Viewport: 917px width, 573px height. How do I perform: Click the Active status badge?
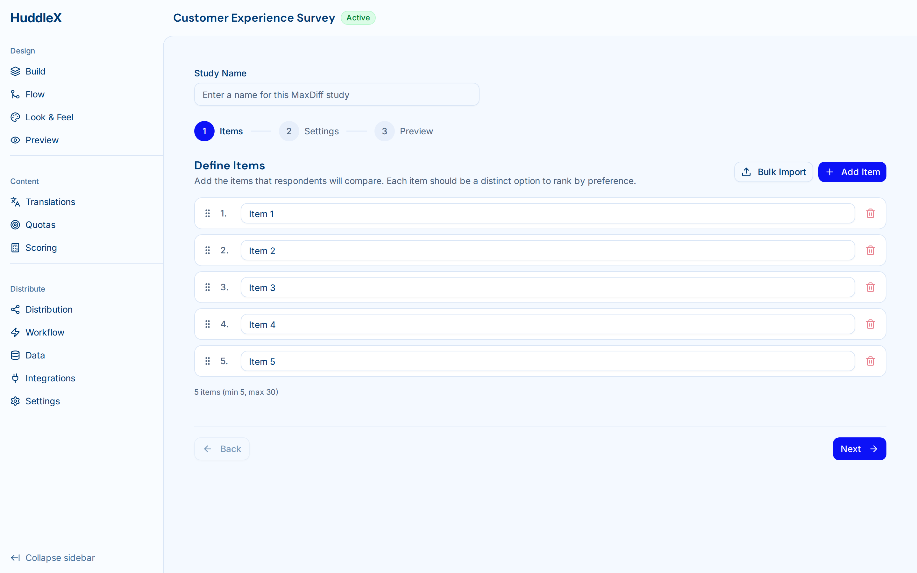358,18
